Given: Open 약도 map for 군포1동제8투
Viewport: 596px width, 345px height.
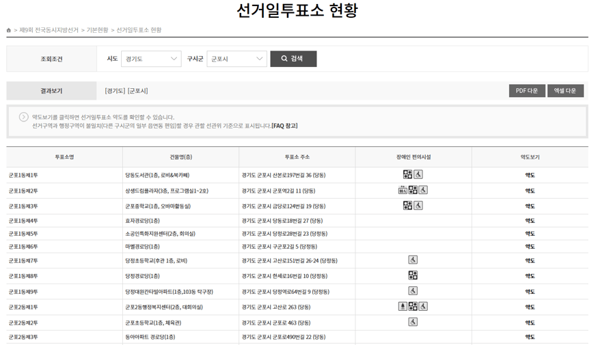Looking at the screenshot, I should (530, 276).
